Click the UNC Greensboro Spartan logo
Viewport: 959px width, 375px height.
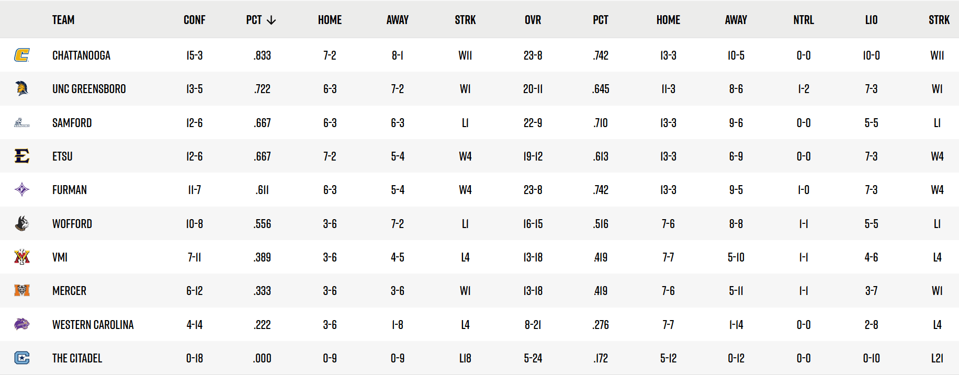tap(22, 88)
